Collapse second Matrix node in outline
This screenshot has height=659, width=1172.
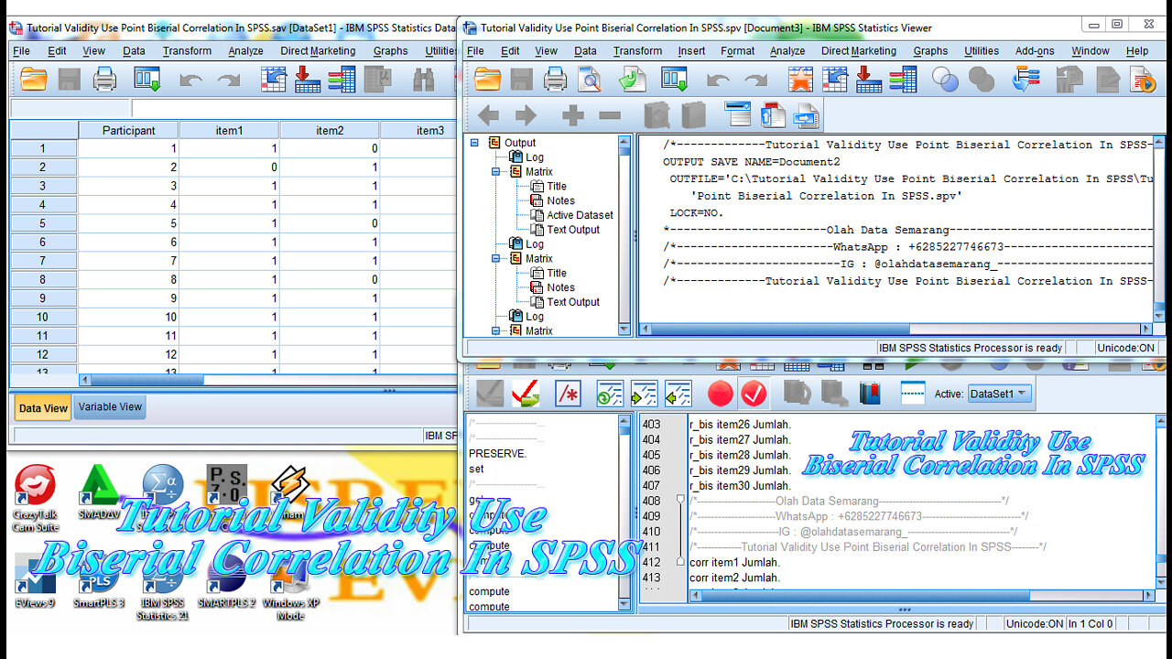pos(495,259)
